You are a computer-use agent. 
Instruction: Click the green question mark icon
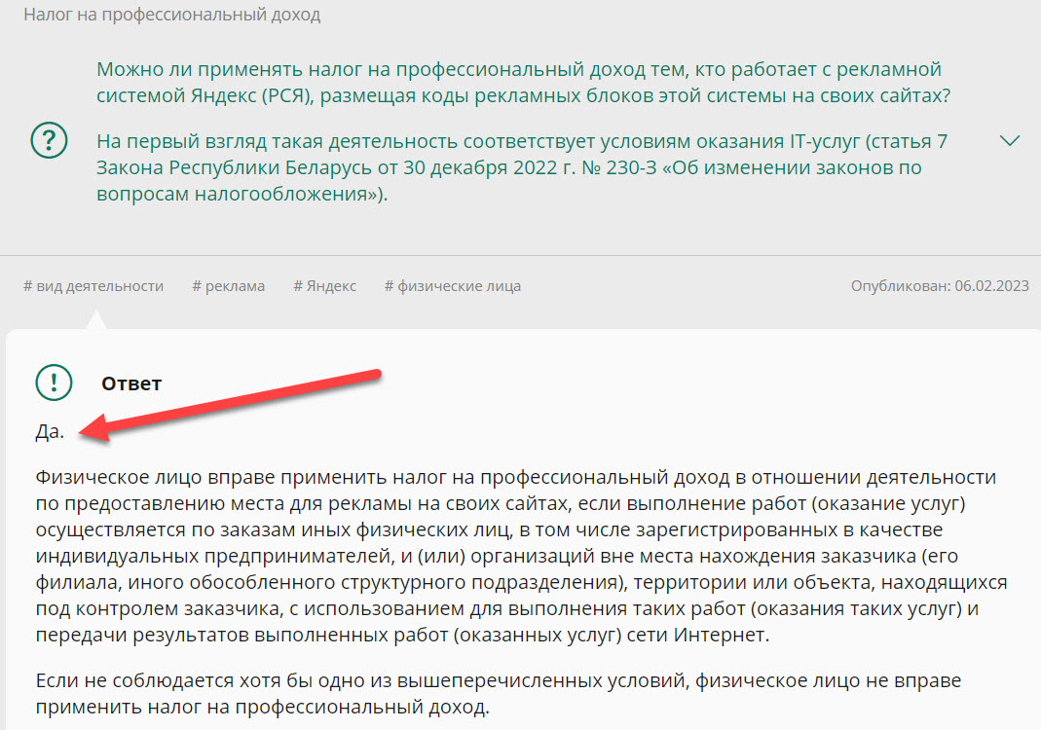click(49, 140)
